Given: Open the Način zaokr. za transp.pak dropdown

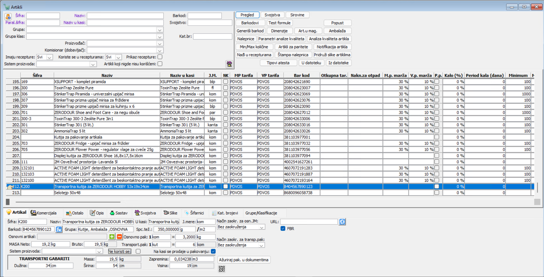Looking at the screenshot, I should coord(262,245).
